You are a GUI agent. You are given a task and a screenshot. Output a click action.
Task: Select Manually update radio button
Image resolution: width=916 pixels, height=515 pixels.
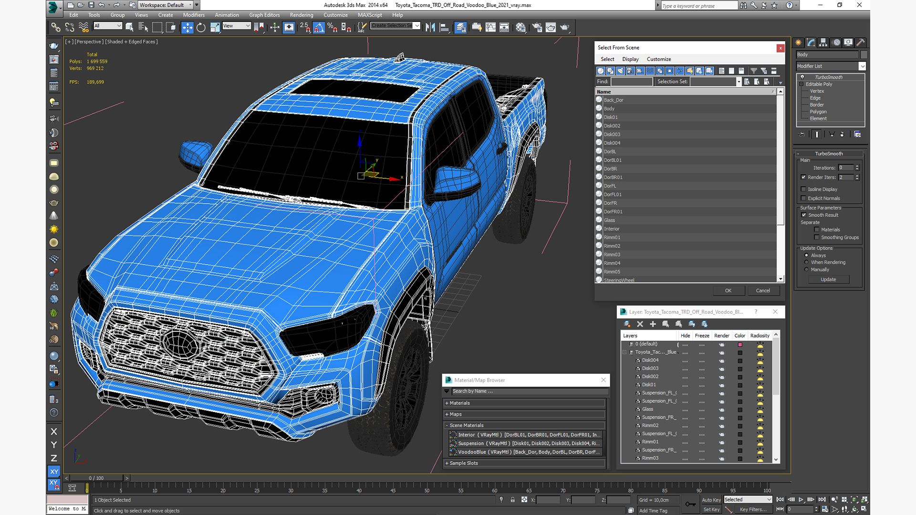tap(807, 269)
